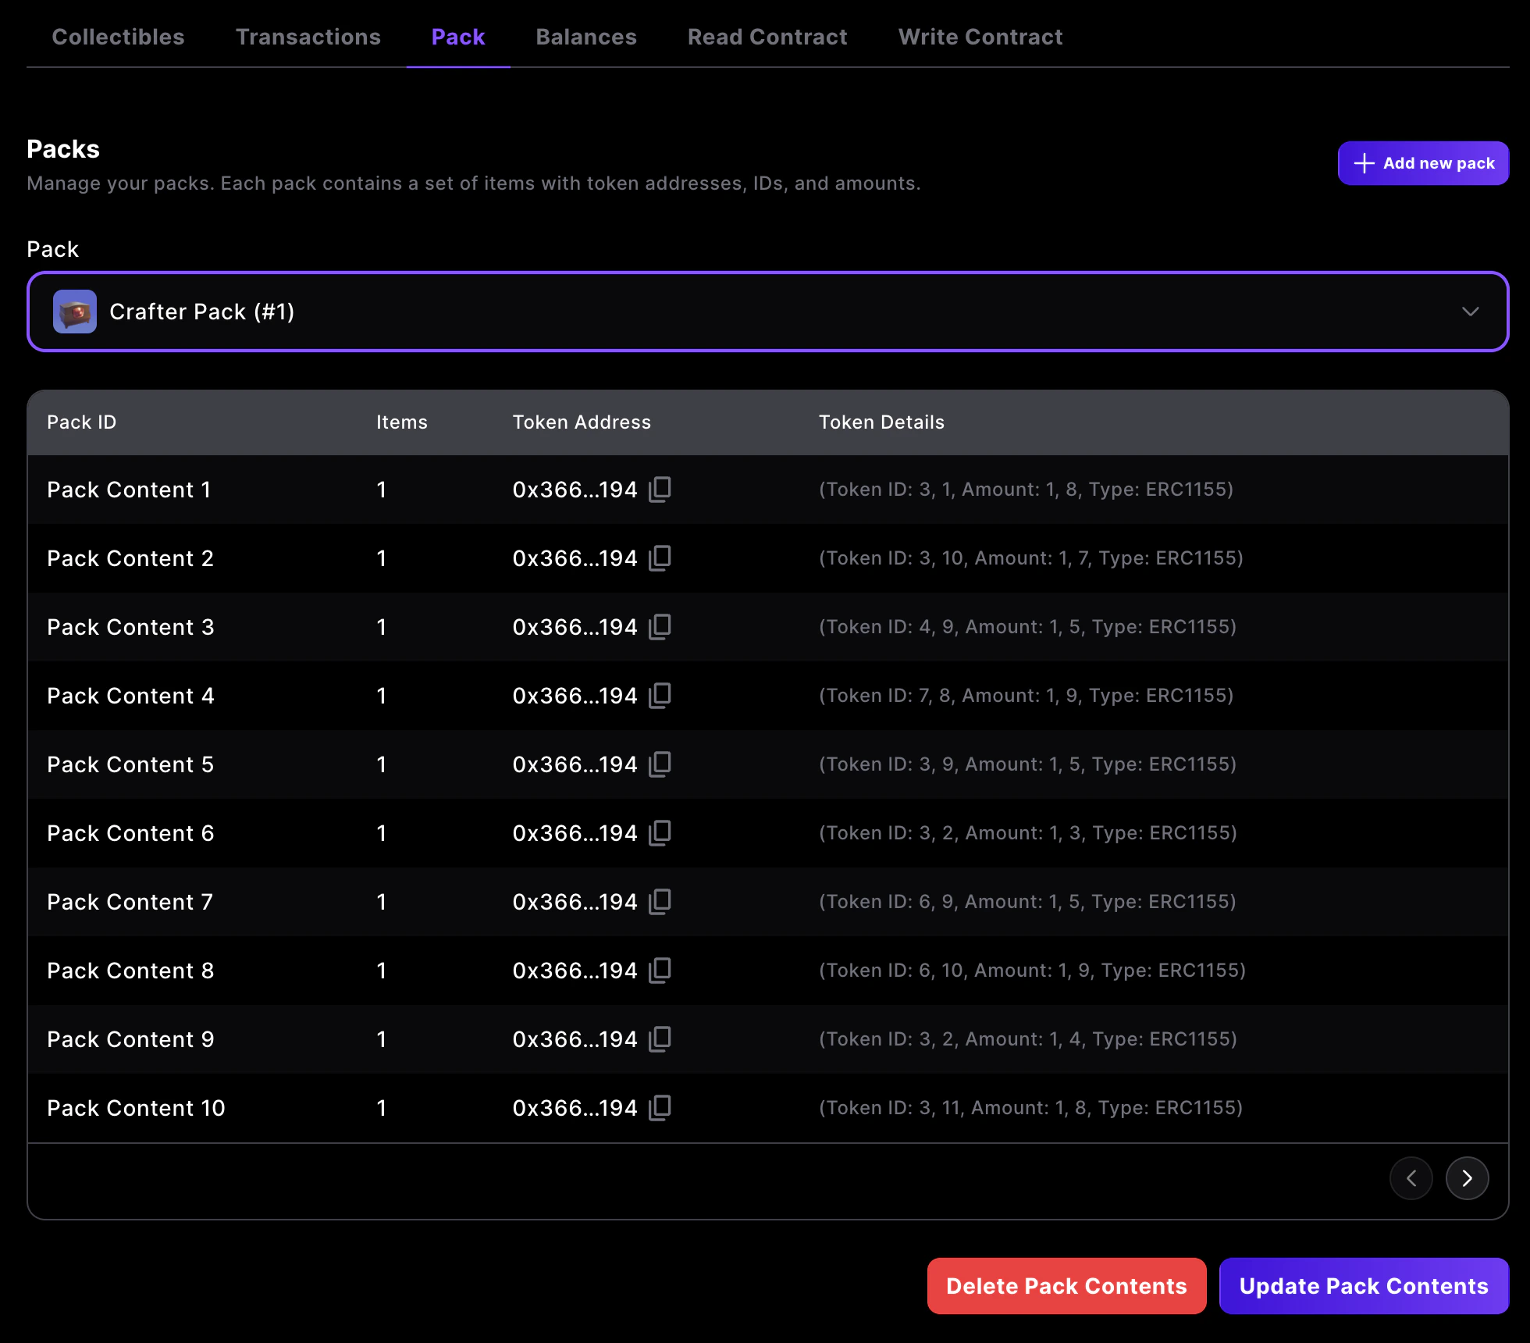1530x1343 pixels.
Task: Copy token address for Pack Content 10
Action: (660, 1108)
